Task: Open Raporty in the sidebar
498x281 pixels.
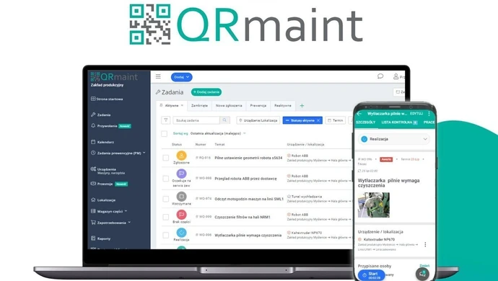Action: tap(100, 238)
